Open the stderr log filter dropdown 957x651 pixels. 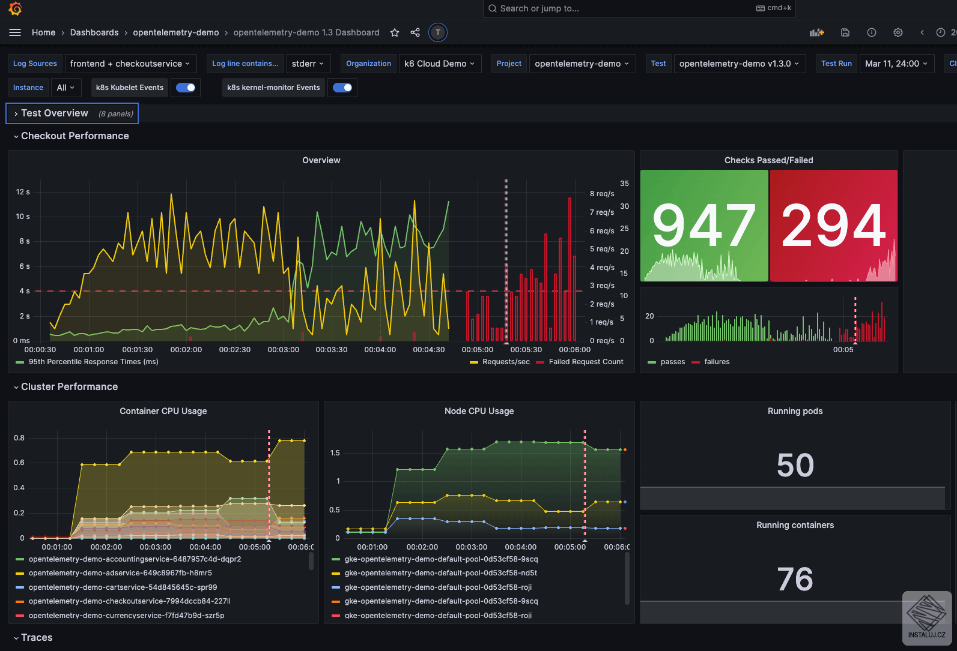coord(308,64)
